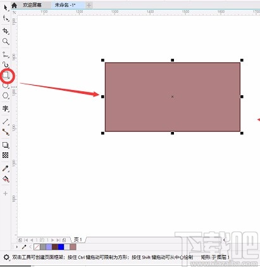Click top-right selection handle of rectangle
This screenshot has height=267, width=260.
pyautogui.click(x=242, y=60)
